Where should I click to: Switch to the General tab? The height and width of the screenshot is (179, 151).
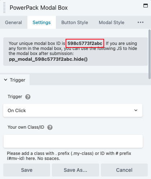(13, 22)
